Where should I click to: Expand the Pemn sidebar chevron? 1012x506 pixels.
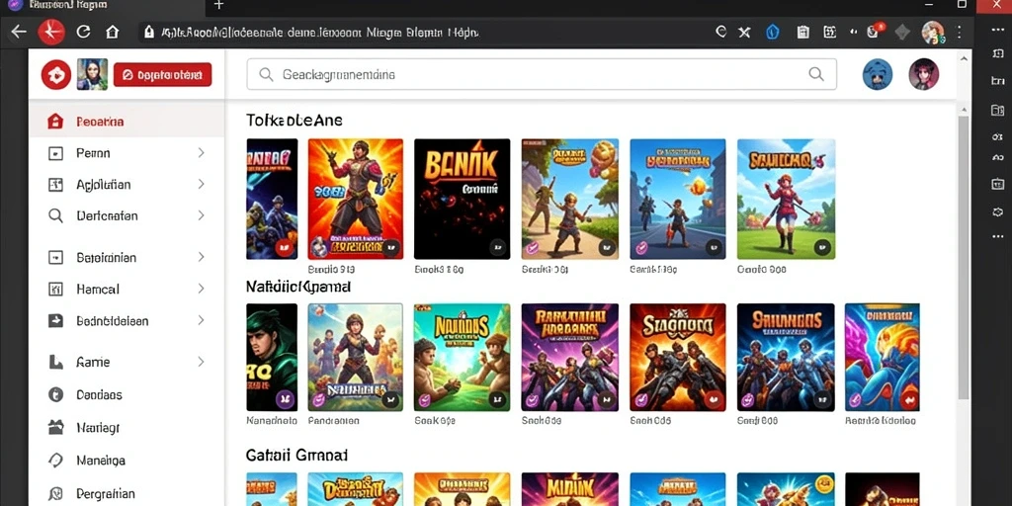201,153
